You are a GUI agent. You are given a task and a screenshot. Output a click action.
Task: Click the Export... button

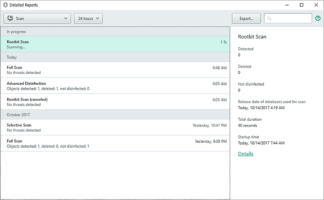pyautogui.click(x=246, y=18)
